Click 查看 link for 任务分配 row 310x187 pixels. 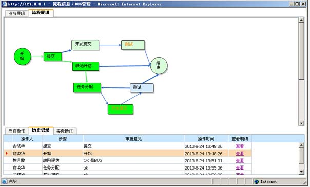[240, 167]
